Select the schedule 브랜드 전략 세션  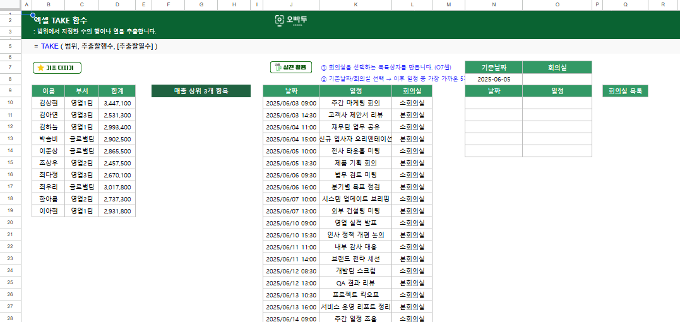click(x=355, y=259)
